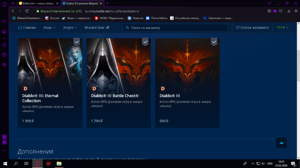The height and width of the screenshot is (168, 300).
Task: Open the Российская электр... bookmark
Action: tap(185, 18)
